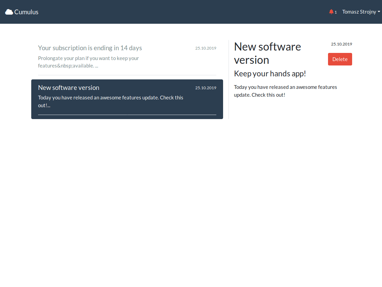The image size is (382, 287).
Task: Click the detail body text about features update
Action: click(x=285, y=91)
